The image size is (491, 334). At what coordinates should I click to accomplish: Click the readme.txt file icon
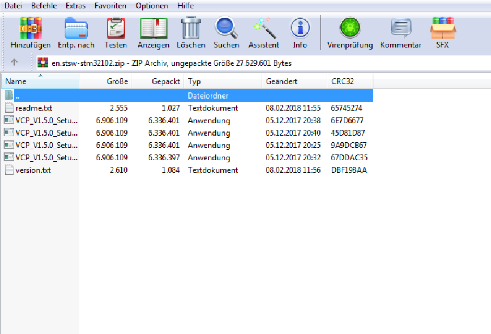point(9,108)
